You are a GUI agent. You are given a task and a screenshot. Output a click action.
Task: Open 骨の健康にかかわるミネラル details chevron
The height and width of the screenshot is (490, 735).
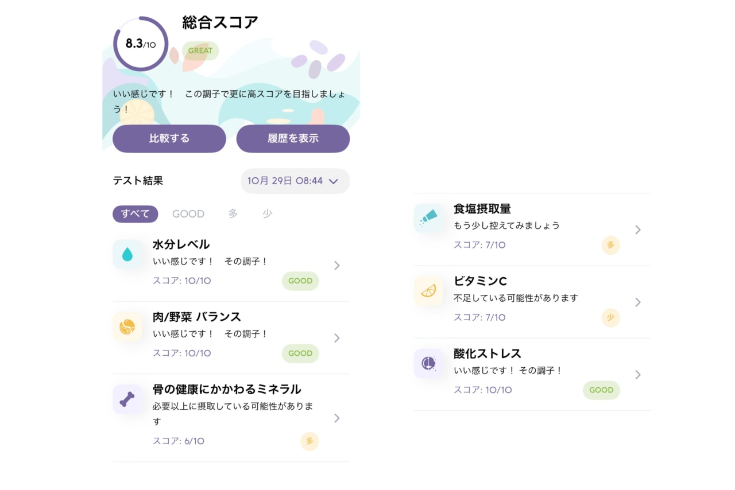337,418
